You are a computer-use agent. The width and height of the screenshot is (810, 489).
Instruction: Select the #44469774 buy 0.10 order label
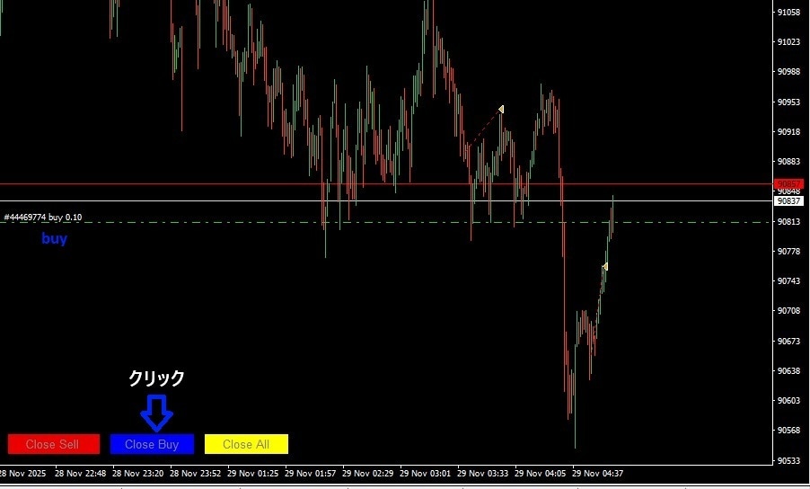pos(43,218)
